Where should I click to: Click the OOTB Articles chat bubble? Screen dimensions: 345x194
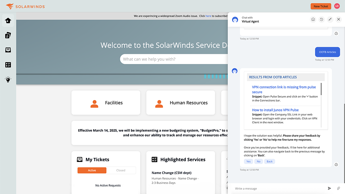[327, 52]
